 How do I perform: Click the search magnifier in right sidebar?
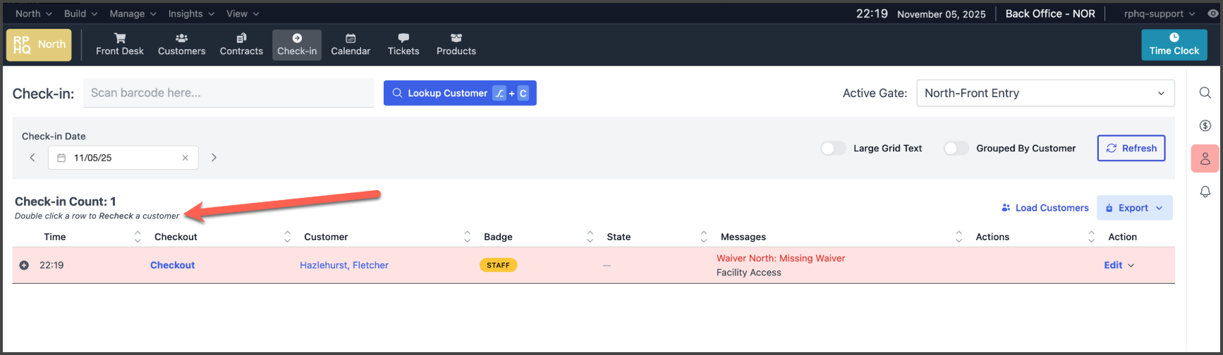pos(1205,93)
